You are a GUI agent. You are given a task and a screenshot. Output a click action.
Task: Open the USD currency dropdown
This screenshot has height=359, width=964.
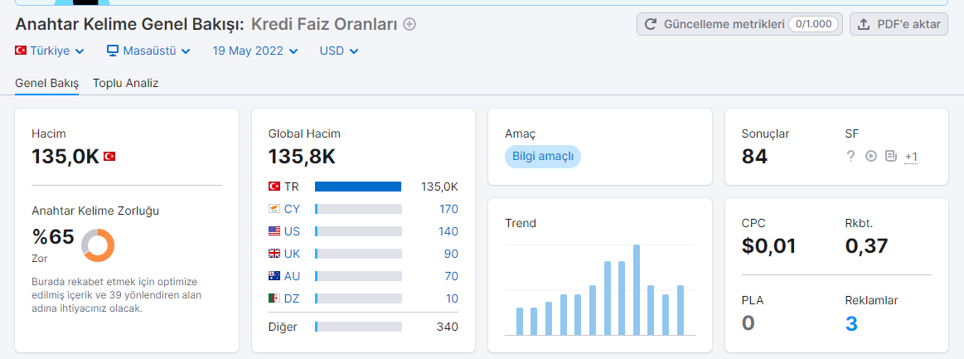coord(339,51)
